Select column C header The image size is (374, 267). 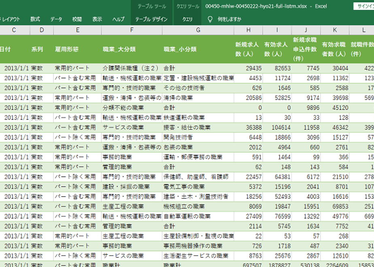pos(14,30)
